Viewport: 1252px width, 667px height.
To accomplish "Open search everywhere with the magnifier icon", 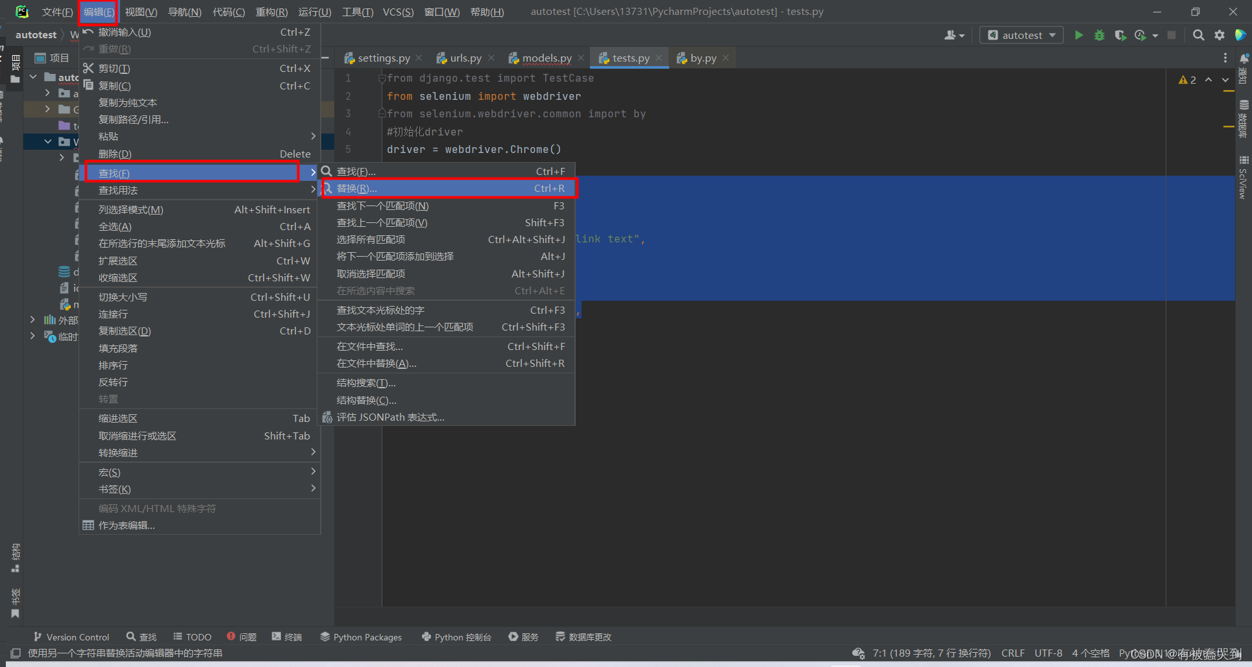I will (x=1198, y=35).
